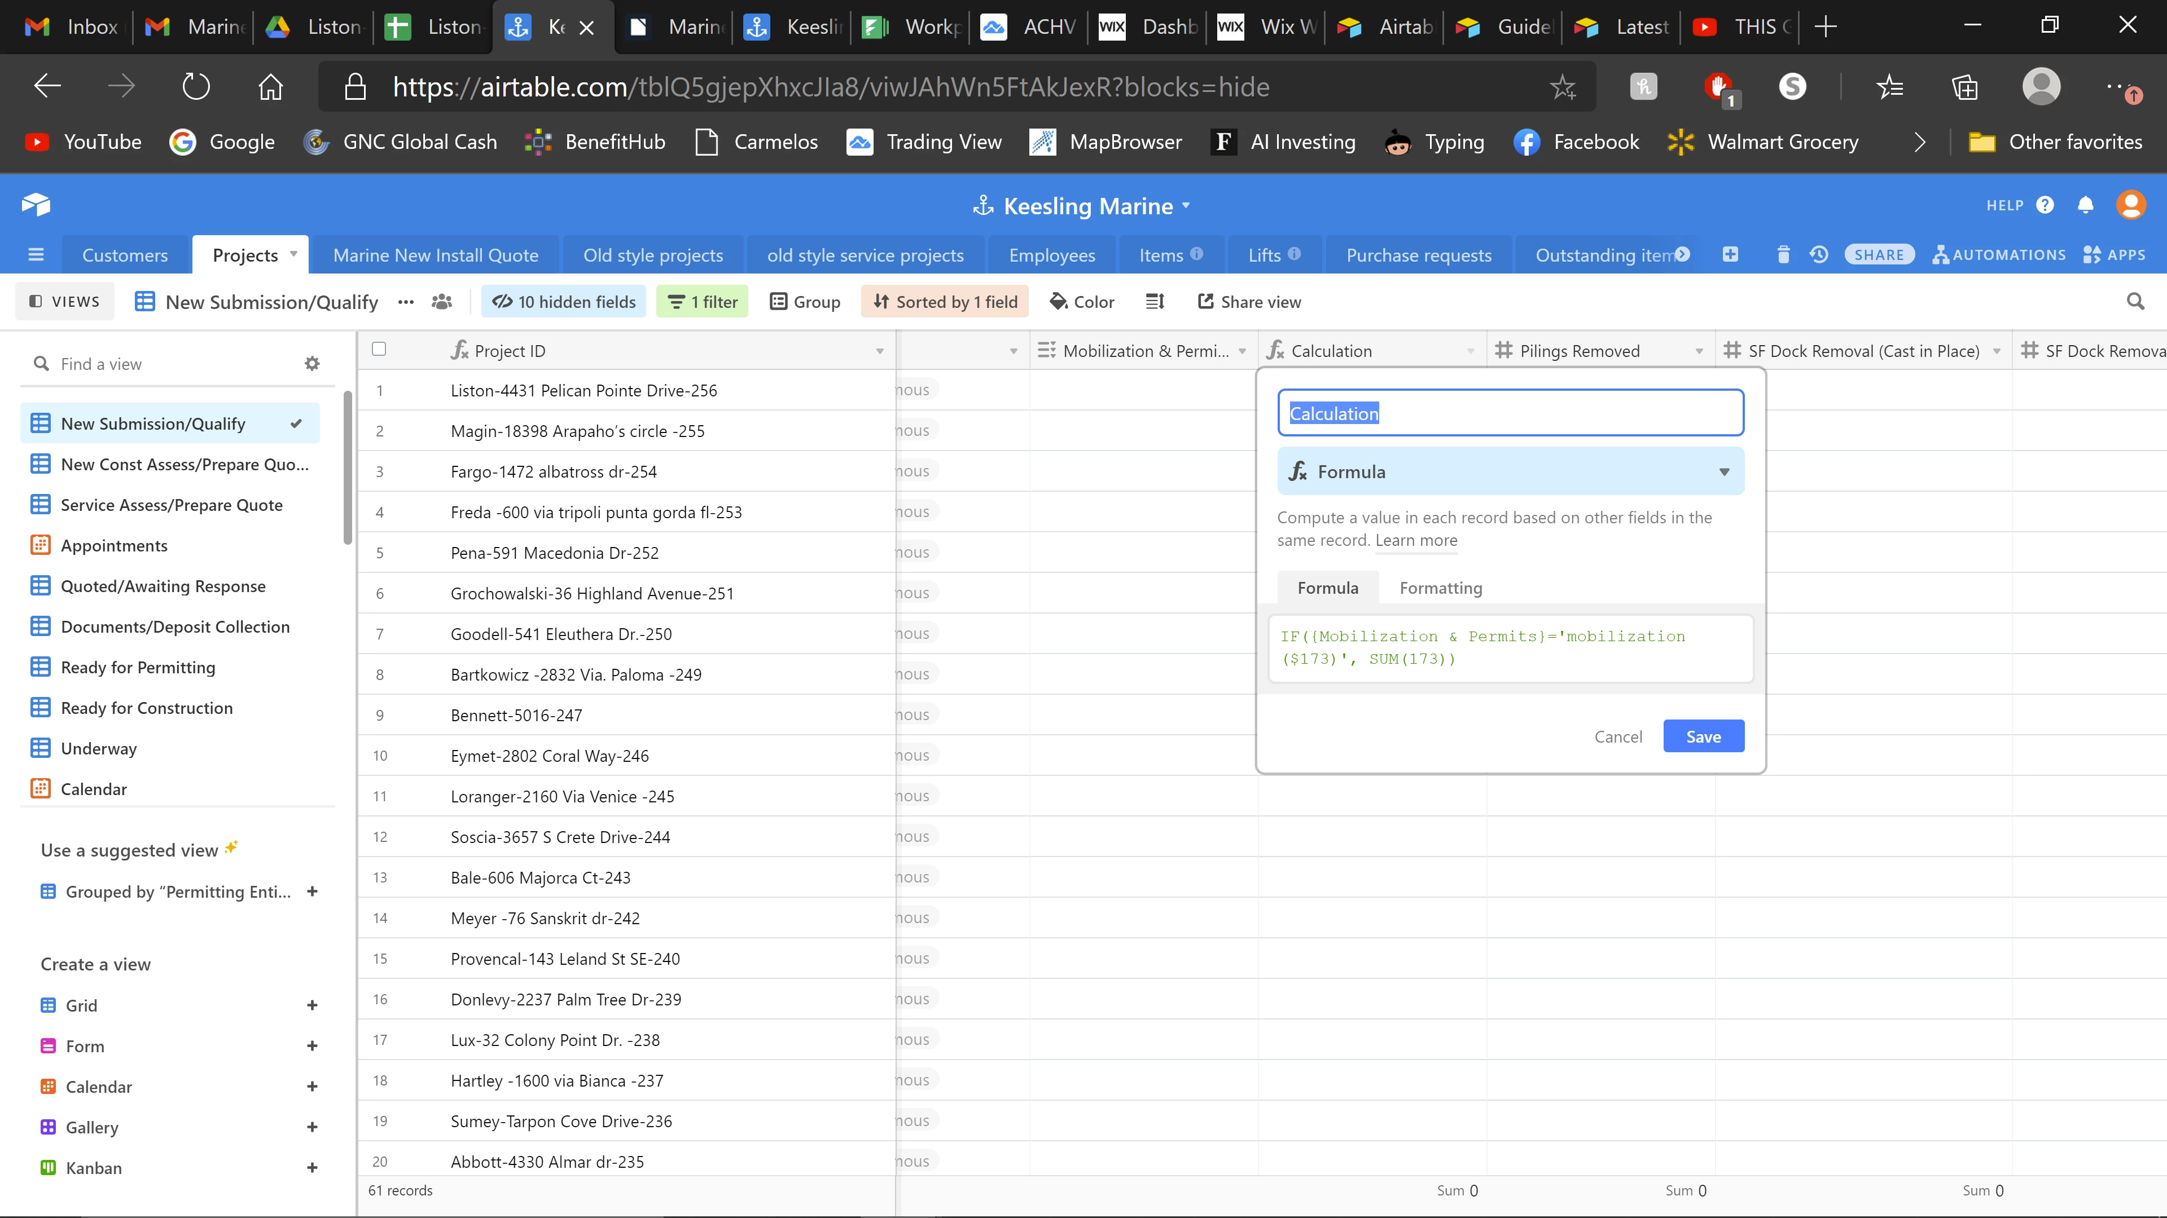The image size is (2167, 1218).
Task: Open 10 hidden fields menu
Action: click(563, 302)
